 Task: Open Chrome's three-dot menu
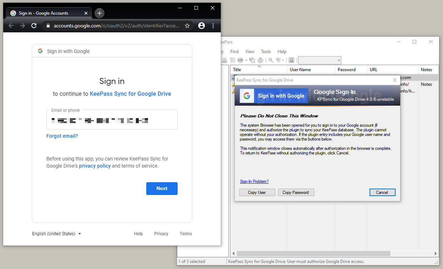pyautogui.click(x=213, y=26)
